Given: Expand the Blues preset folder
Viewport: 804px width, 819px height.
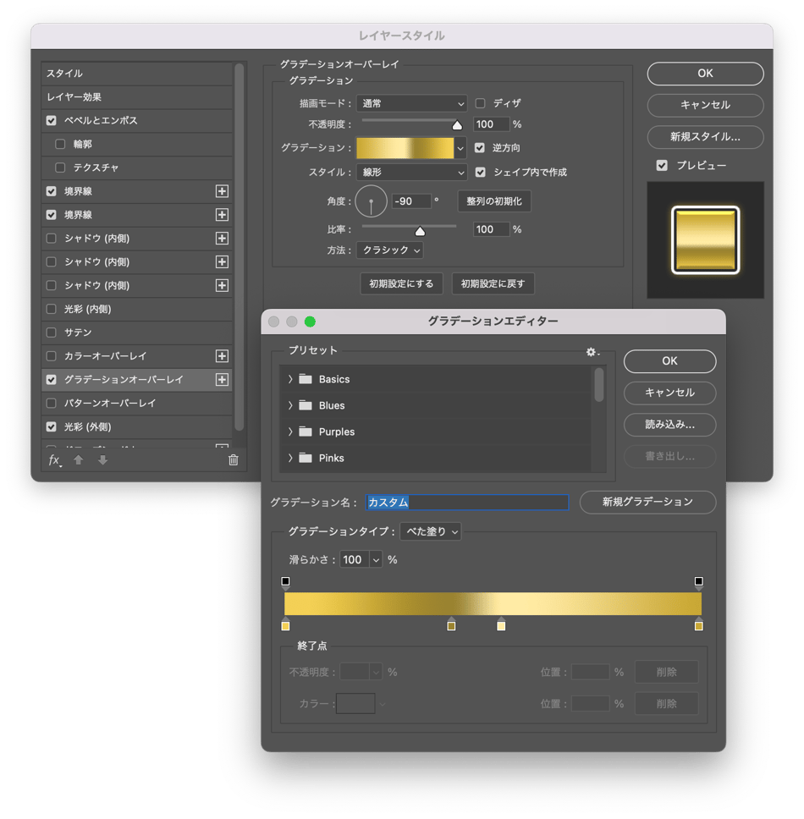Looking at the screenshot, I should [290, 405].
